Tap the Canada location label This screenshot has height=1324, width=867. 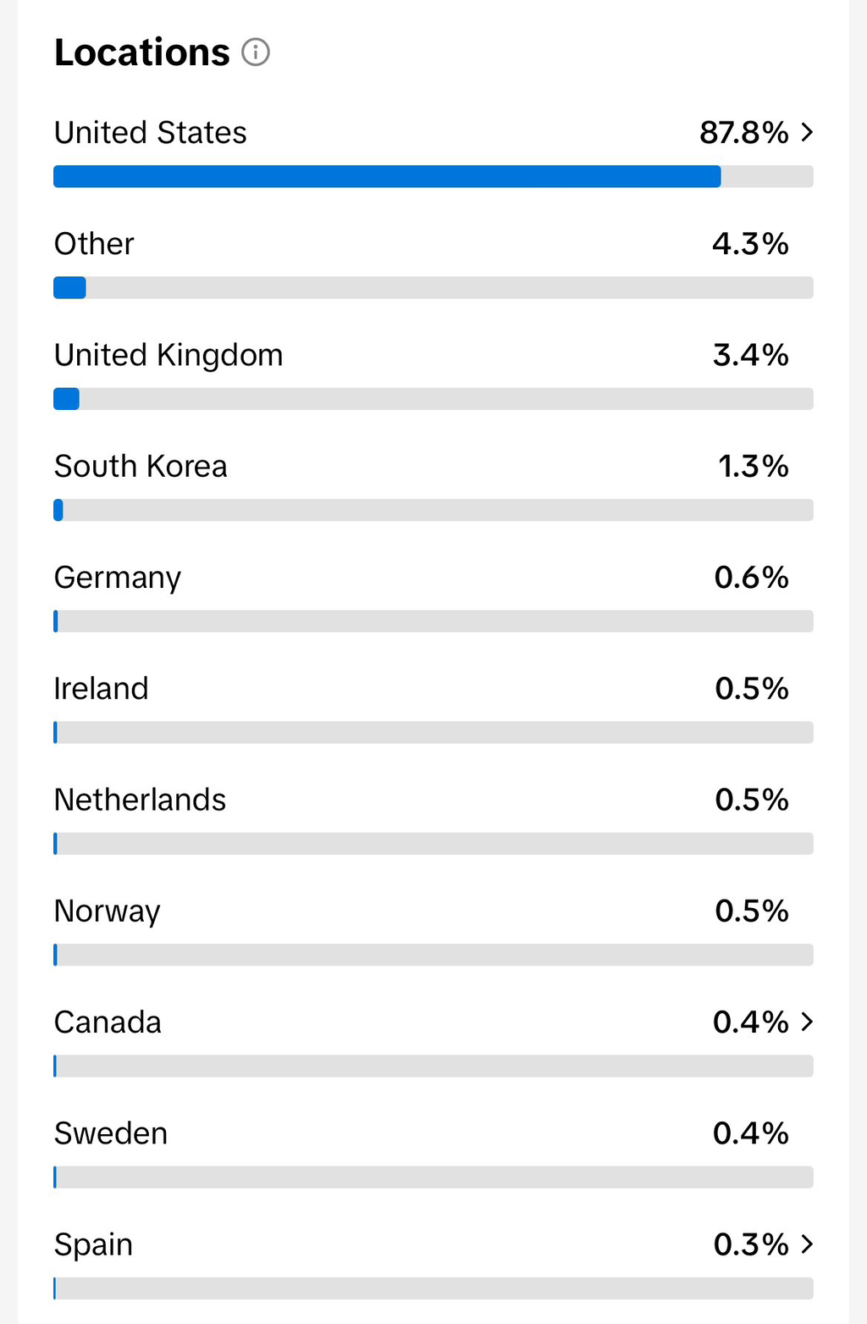[x=108, y=1022]
